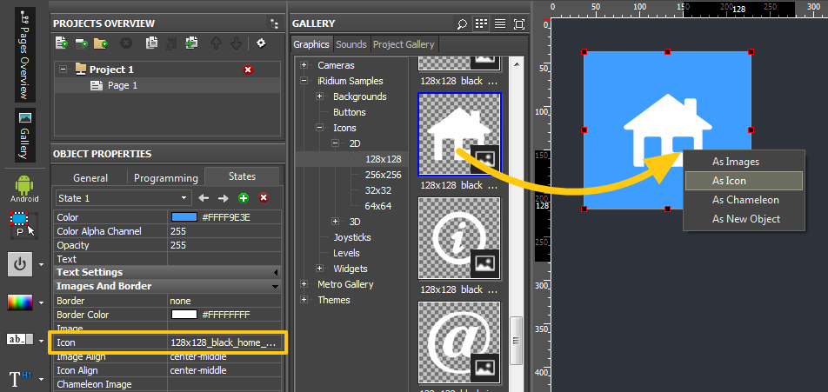
Task: Close Project 1 with red X
Action: point(248,70)
